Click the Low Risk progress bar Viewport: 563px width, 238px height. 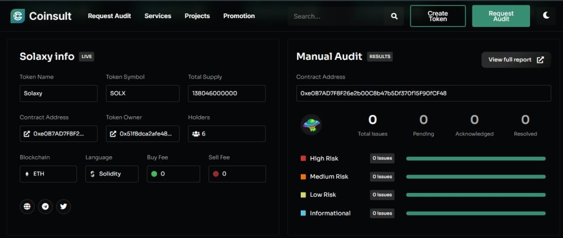(x=476, y=195)
